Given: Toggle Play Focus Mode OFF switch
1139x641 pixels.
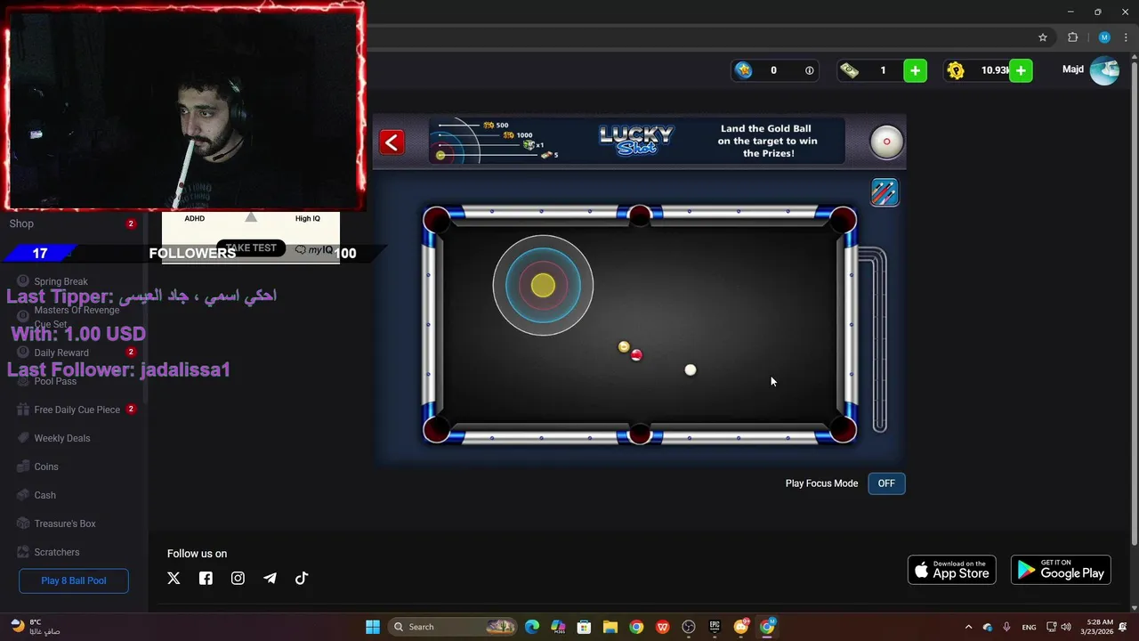Looking at the screenshot, I should point(886,483).
